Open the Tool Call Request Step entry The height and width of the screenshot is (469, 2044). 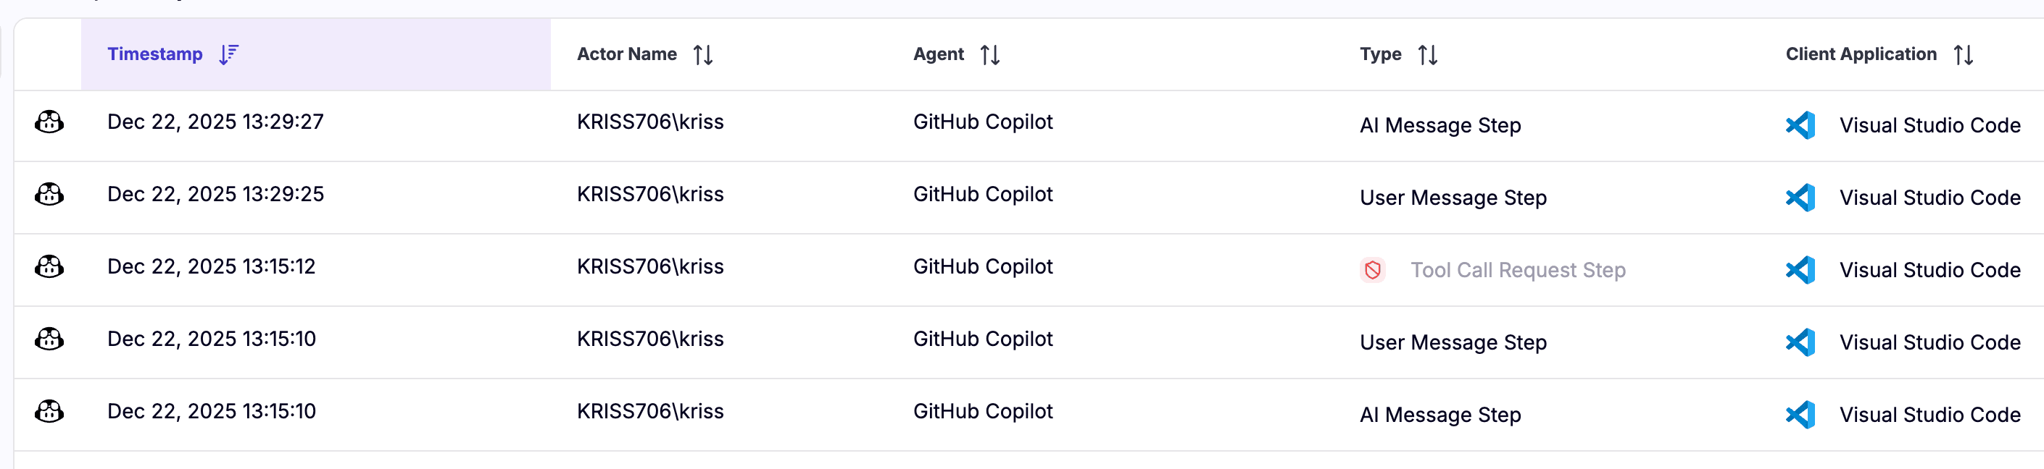click(x=1517, y=270)
